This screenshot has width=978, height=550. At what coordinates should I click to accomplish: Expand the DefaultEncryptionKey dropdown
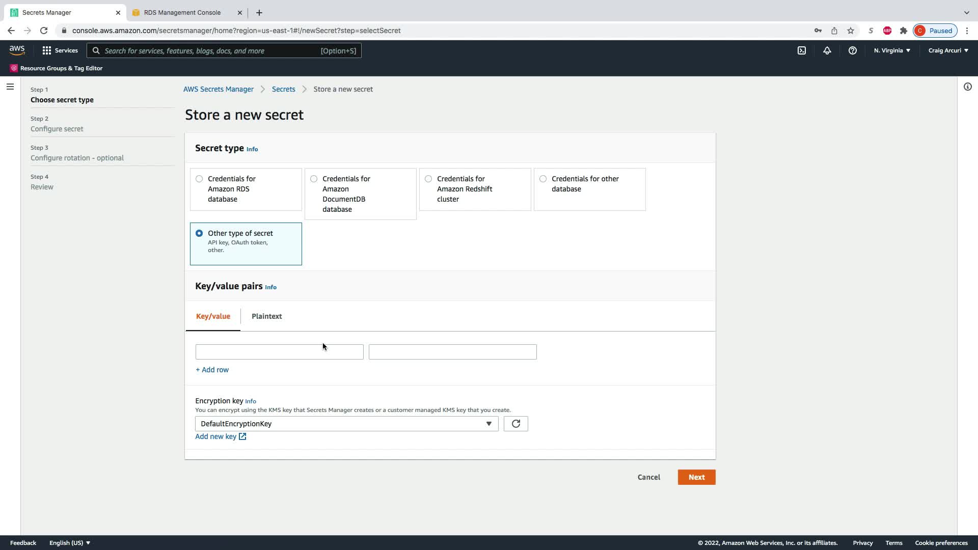pyautogui.click(x=346, y=424)
